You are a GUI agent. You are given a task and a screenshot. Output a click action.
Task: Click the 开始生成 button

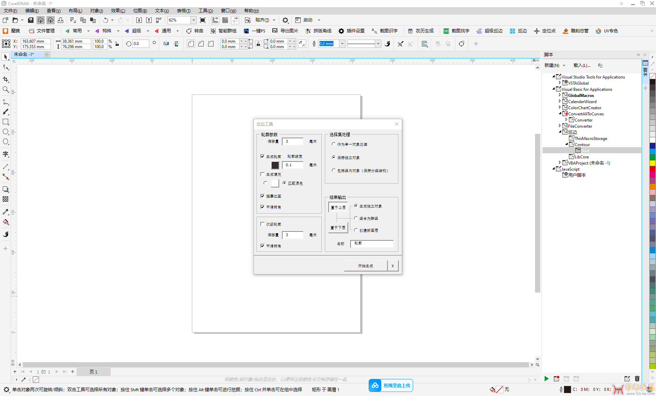coord(366,266)
